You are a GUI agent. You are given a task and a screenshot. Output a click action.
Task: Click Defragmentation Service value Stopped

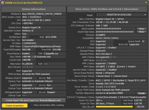point(51,92)
